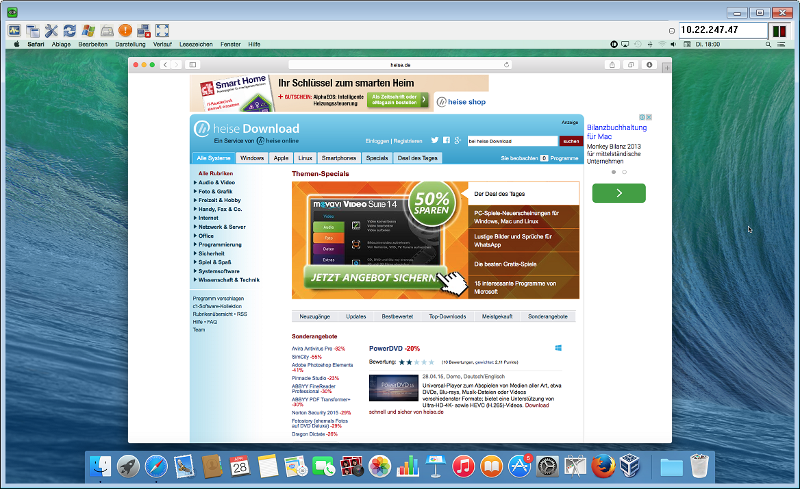Click Safari's share icon
800x489 pixels.
tap(612, 65)
